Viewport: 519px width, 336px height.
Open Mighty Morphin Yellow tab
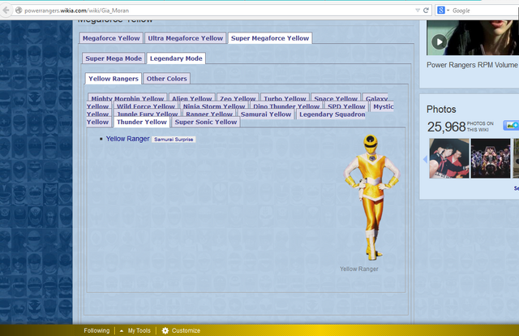[127, 98]
